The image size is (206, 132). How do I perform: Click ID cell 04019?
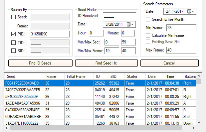[x=101, y=90]
